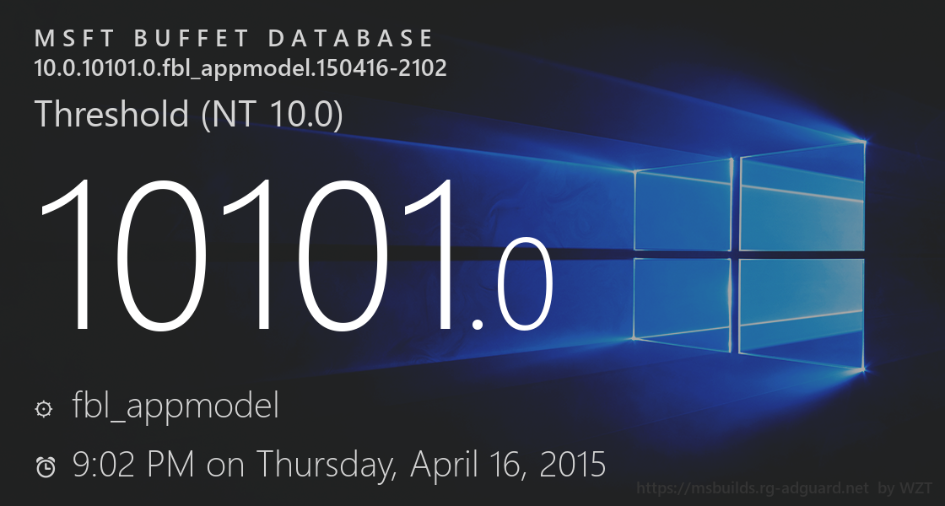
Task: Click the light flare at logo's bottom-right corner
Action: pyautogui.click(x=861, y=369)
